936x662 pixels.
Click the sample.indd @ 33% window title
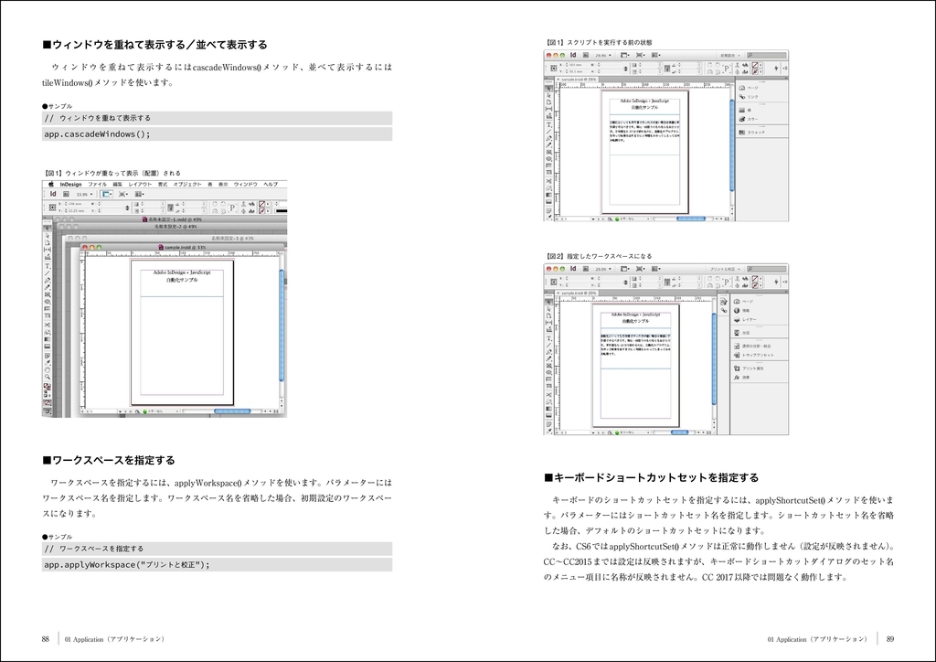[182, 247]
